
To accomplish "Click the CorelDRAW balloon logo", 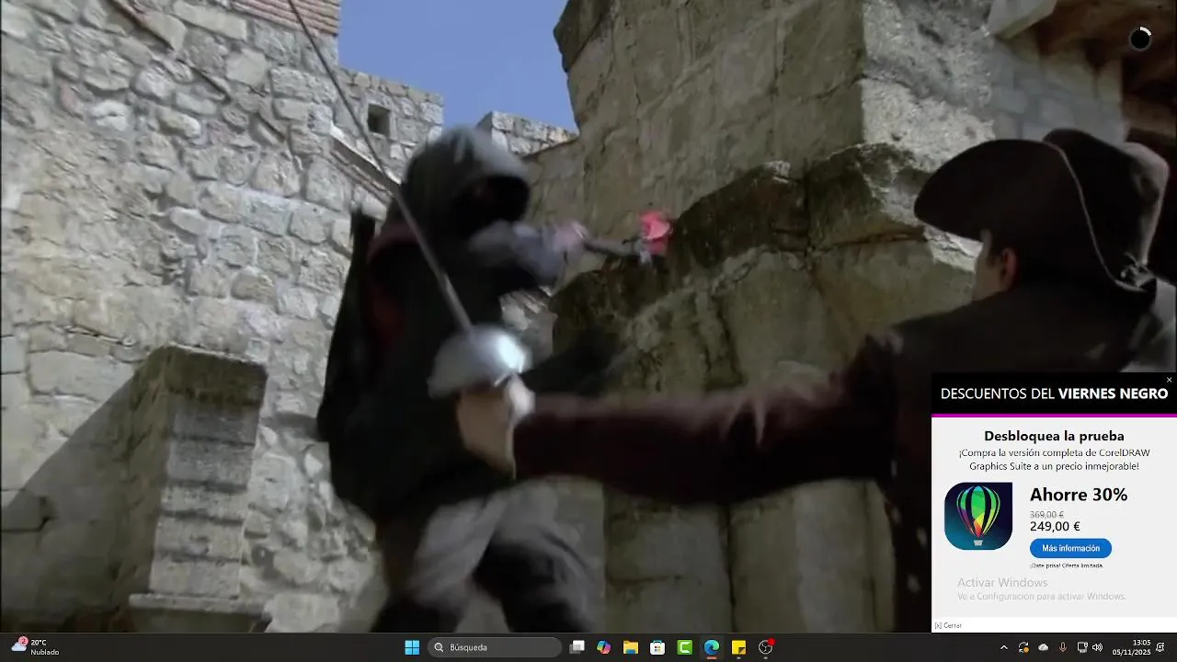I will [x=978, y=516].
